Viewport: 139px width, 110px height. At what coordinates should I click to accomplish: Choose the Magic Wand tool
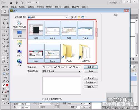pyautogui.click(x=4, y=39)
